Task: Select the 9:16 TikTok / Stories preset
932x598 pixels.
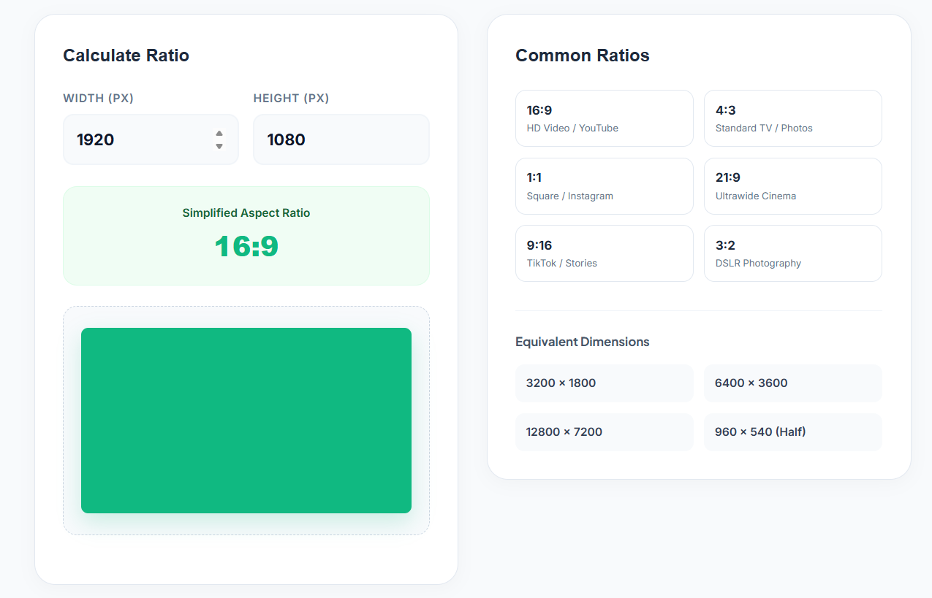Action: pyautogui.click(x=605, y=253)
